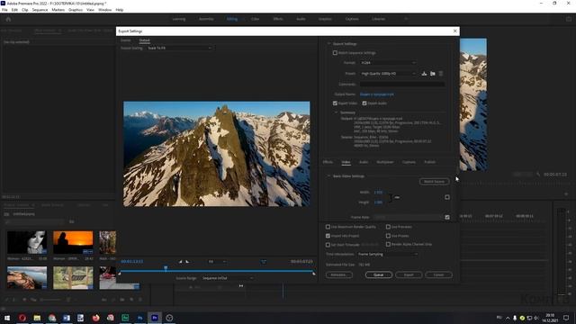This screenshot has width=576, height=324.
Task: Open Chrome from the taskbar
Action: coord(52,318)
